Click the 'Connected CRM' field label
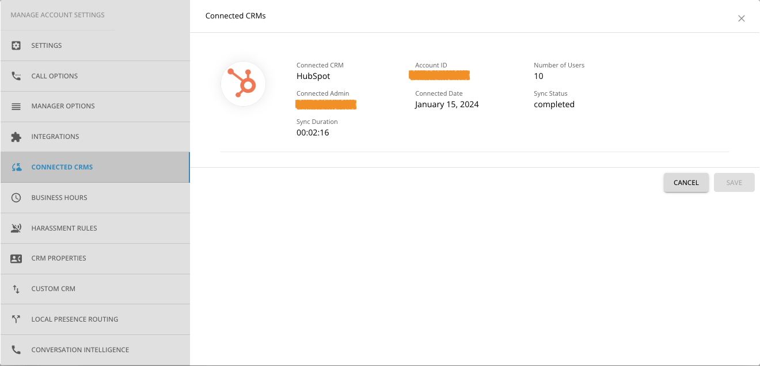The width and height of the screenshot is (760, 366). pos(320,65)
